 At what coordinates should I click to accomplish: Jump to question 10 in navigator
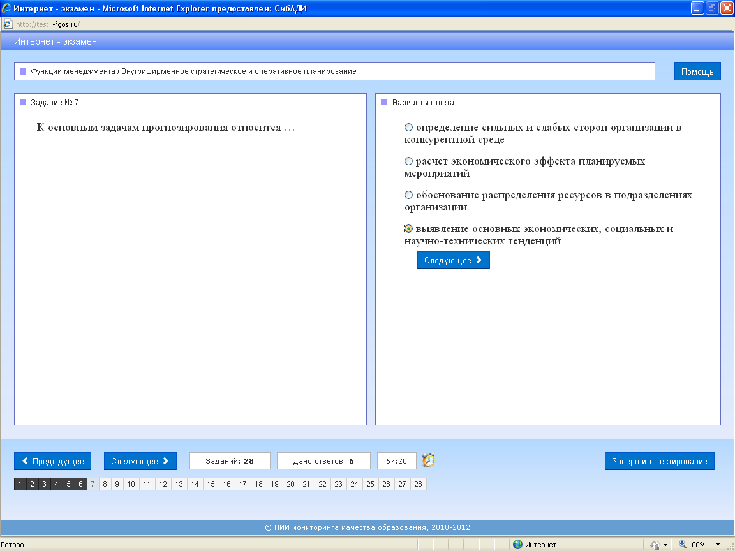pyautogui.click(x=131, y=484)
